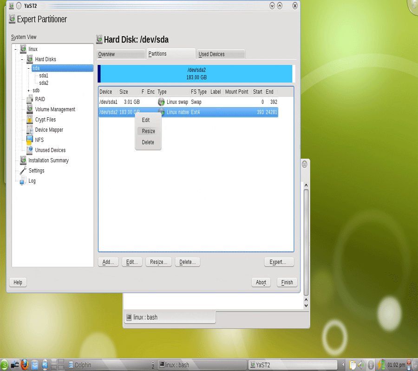This screenshot has width=418, height=371.
Task: Click the clock showing 01:02 pm
Action: click(396, 365)
